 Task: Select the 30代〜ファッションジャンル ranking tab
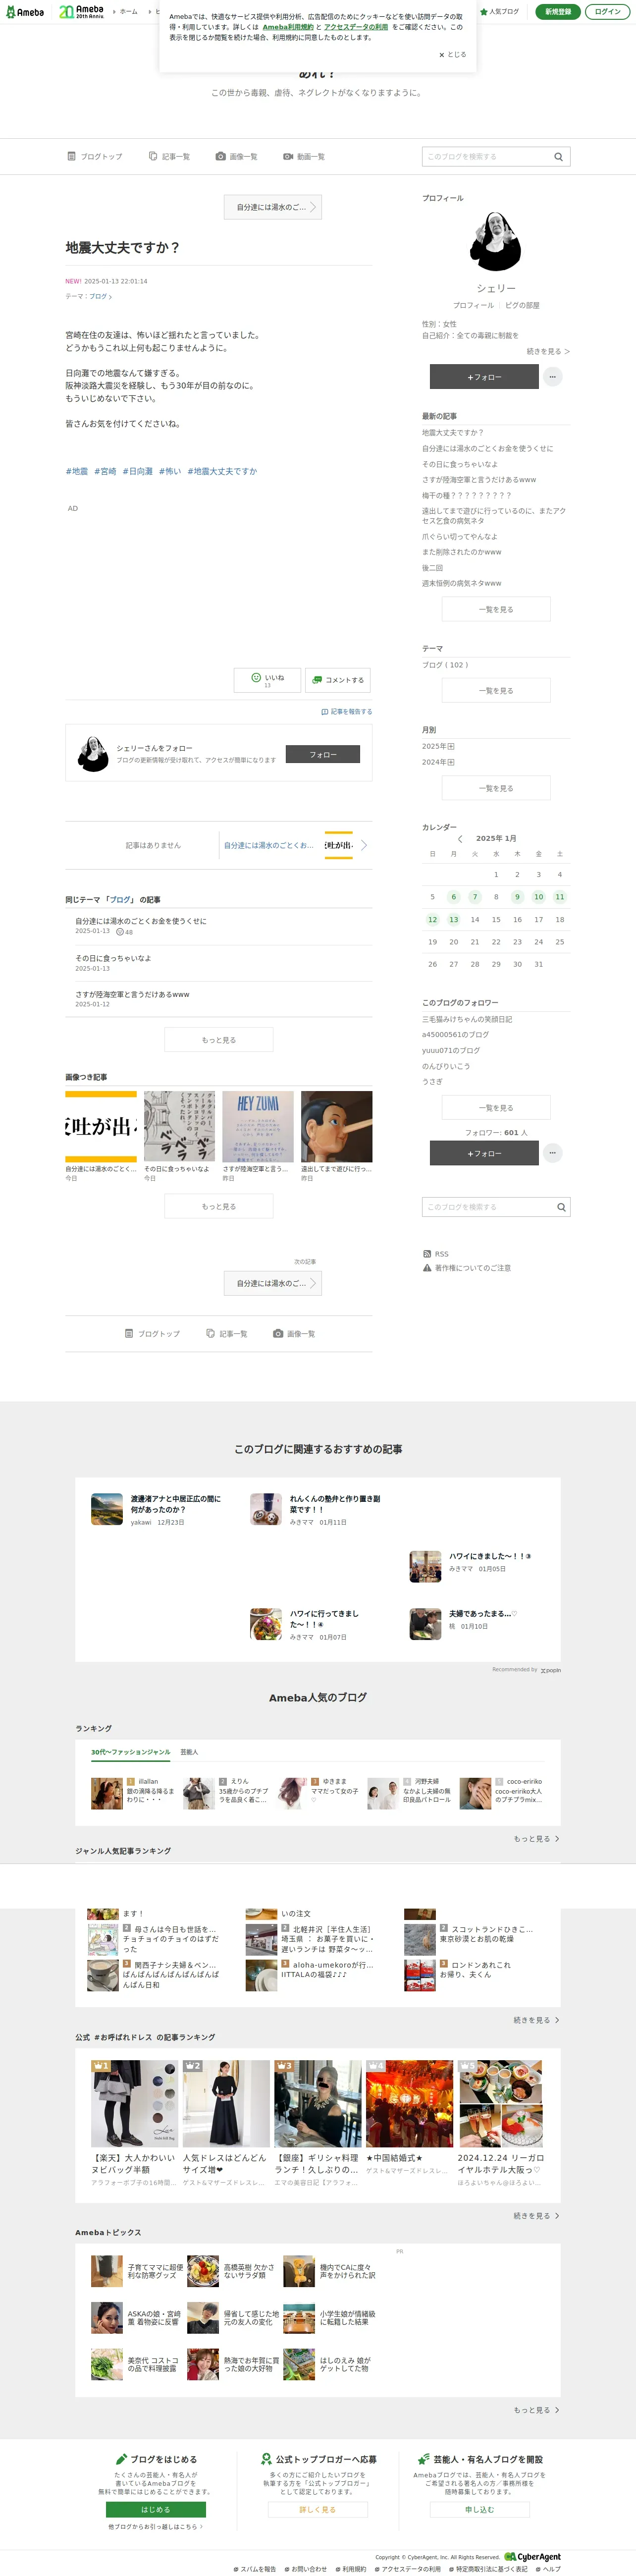[x=131, y=1752]
